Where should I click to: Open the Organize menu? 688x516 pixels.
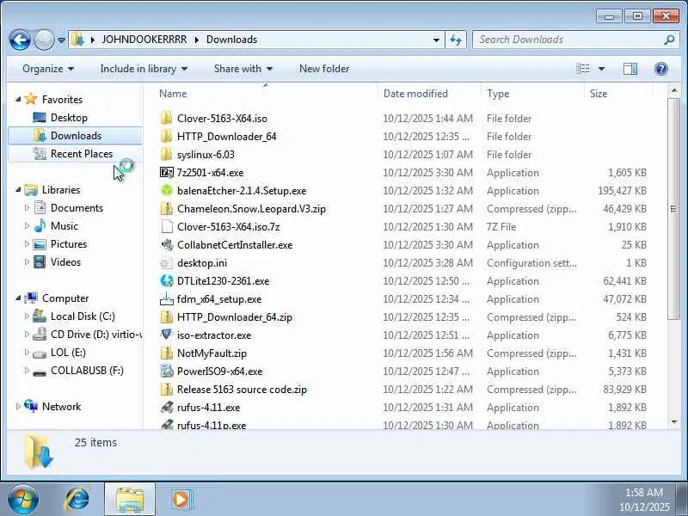point(48,69)
